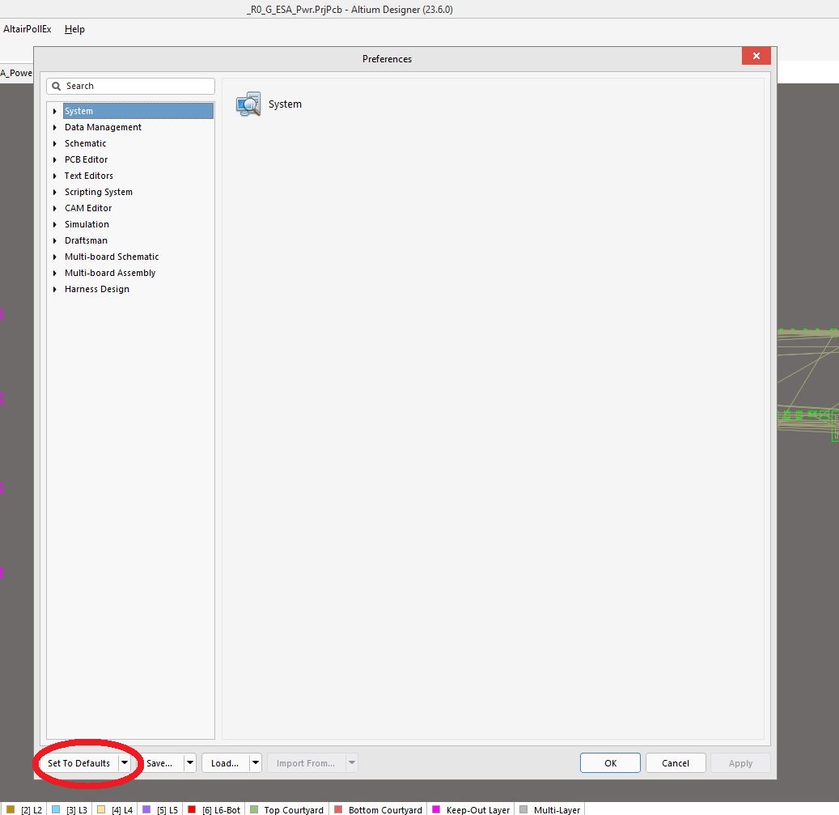The image size is (839, 815).
Task: Click the Save... button
Action: coord(159,763)
